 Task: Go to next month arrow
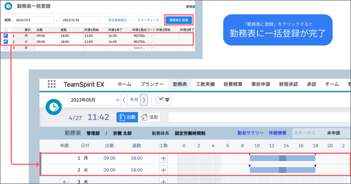pos(144,100)
